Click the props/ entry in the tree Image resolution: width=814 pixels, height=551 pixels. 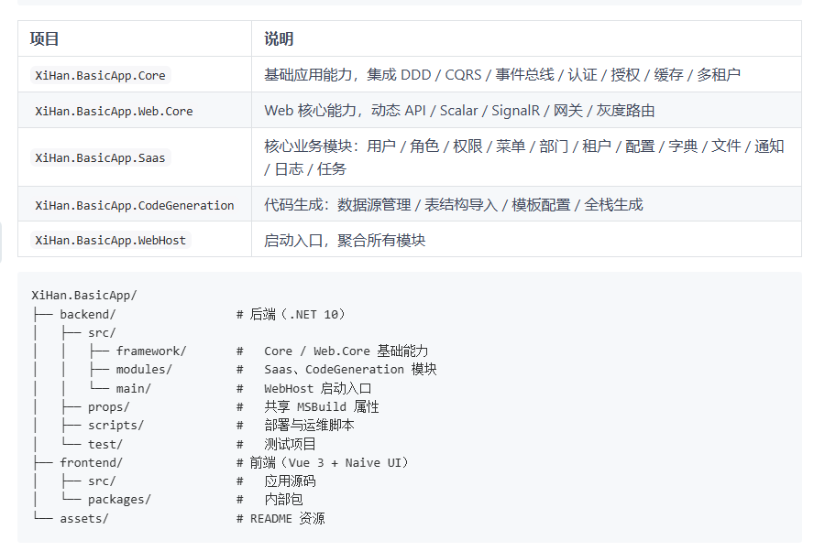[x=108, y=407]
